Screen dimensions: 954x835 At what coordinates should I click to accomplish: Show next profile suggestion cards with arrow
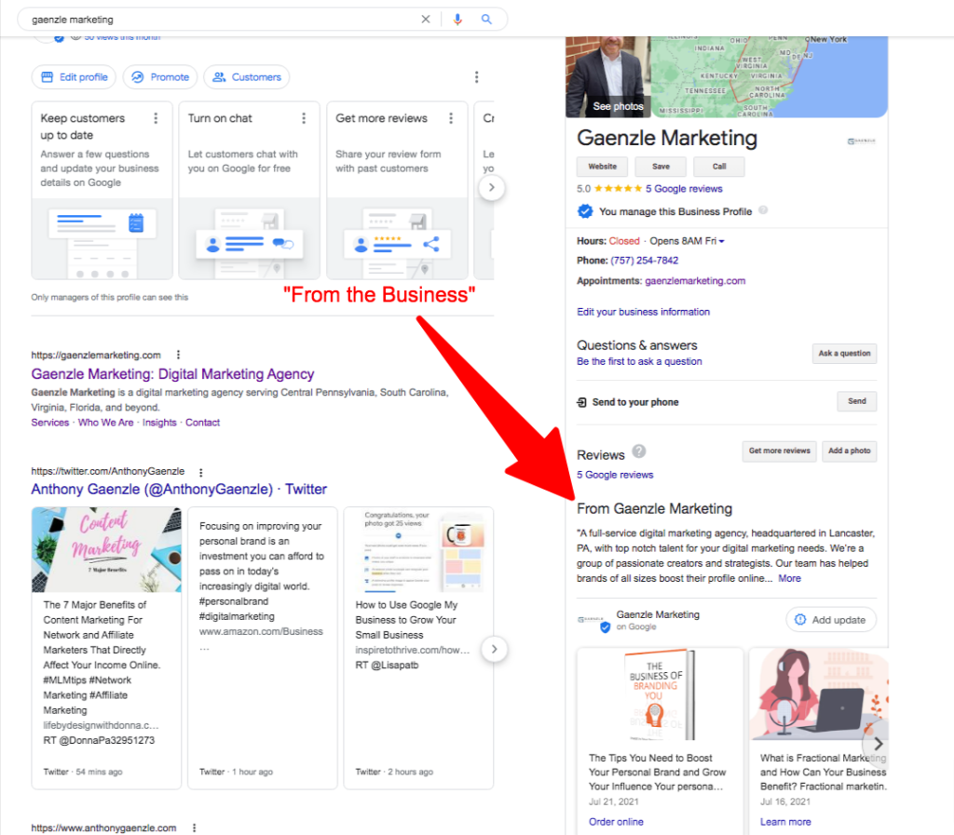click(492, 188)
